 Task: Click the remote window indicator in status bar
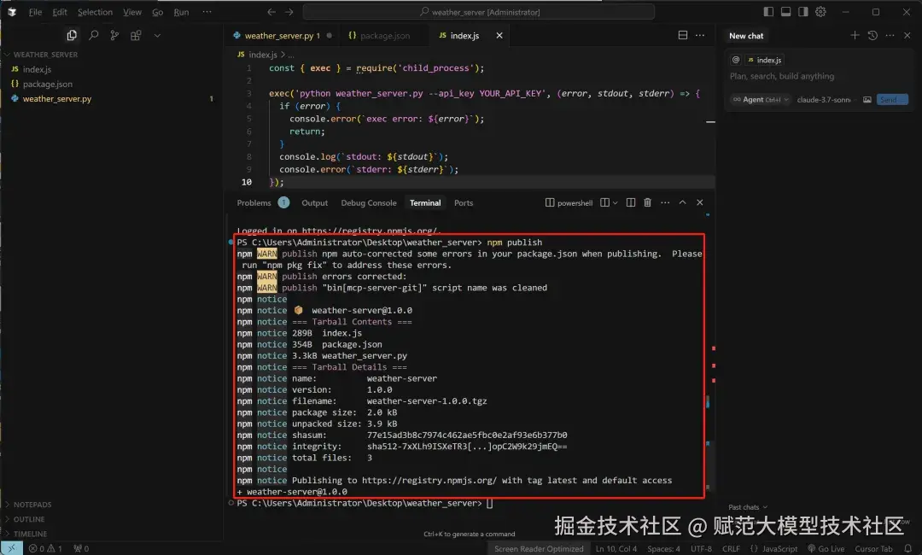click(x=12, y=548)
